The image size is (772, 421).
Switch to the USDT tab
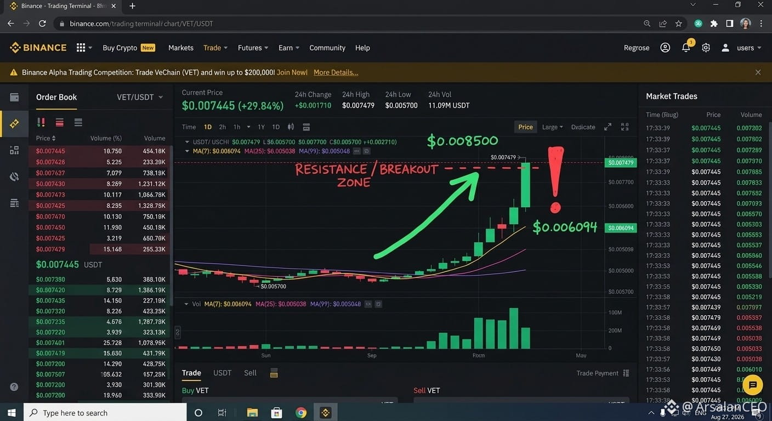(222, 373)
